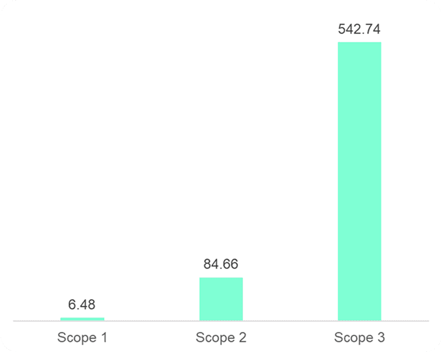Select the 84.66 data label

click(221, 263)
